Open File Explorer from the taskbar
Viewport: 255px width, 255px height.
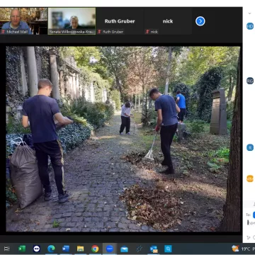81,249
